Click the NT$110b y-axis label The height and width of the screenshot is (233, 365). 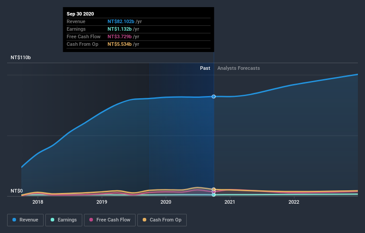(x=21, y=57)
